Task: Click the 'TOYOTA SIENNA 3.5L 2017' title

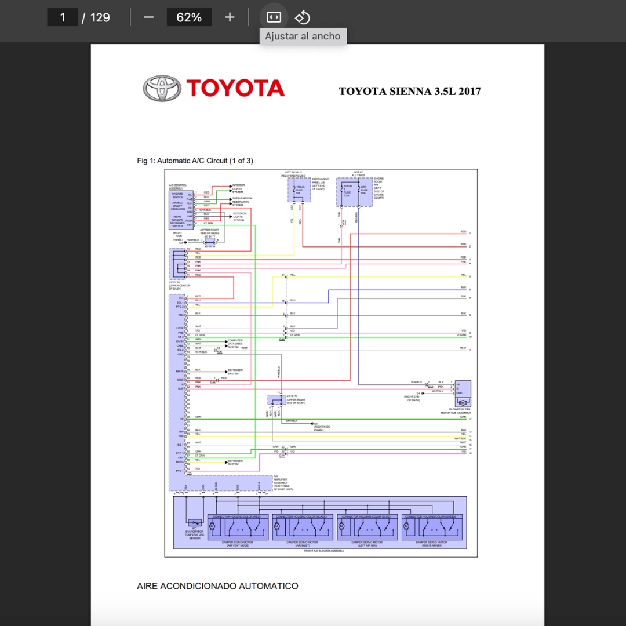Action: click(410, 92)
